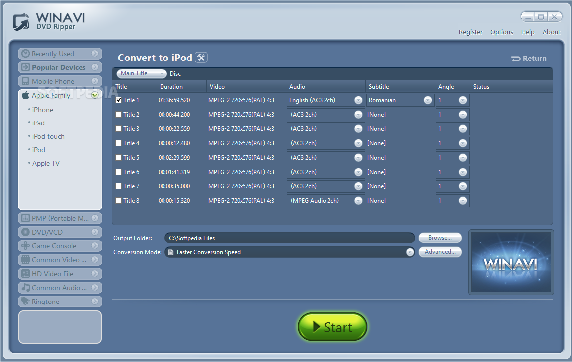Click the Disc label text
The image size is (572, 362).
tap(175, 74)
